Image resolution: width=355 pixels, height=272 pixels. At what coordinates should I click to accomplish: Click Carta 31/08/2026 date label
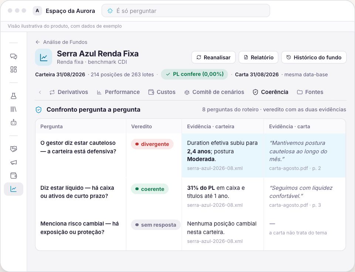tap(257, 74)
